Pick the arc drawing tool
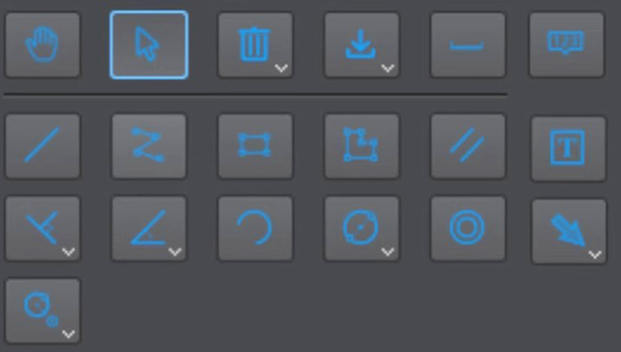Viewport: 621px width, 352px height. [x=255, y=228]
